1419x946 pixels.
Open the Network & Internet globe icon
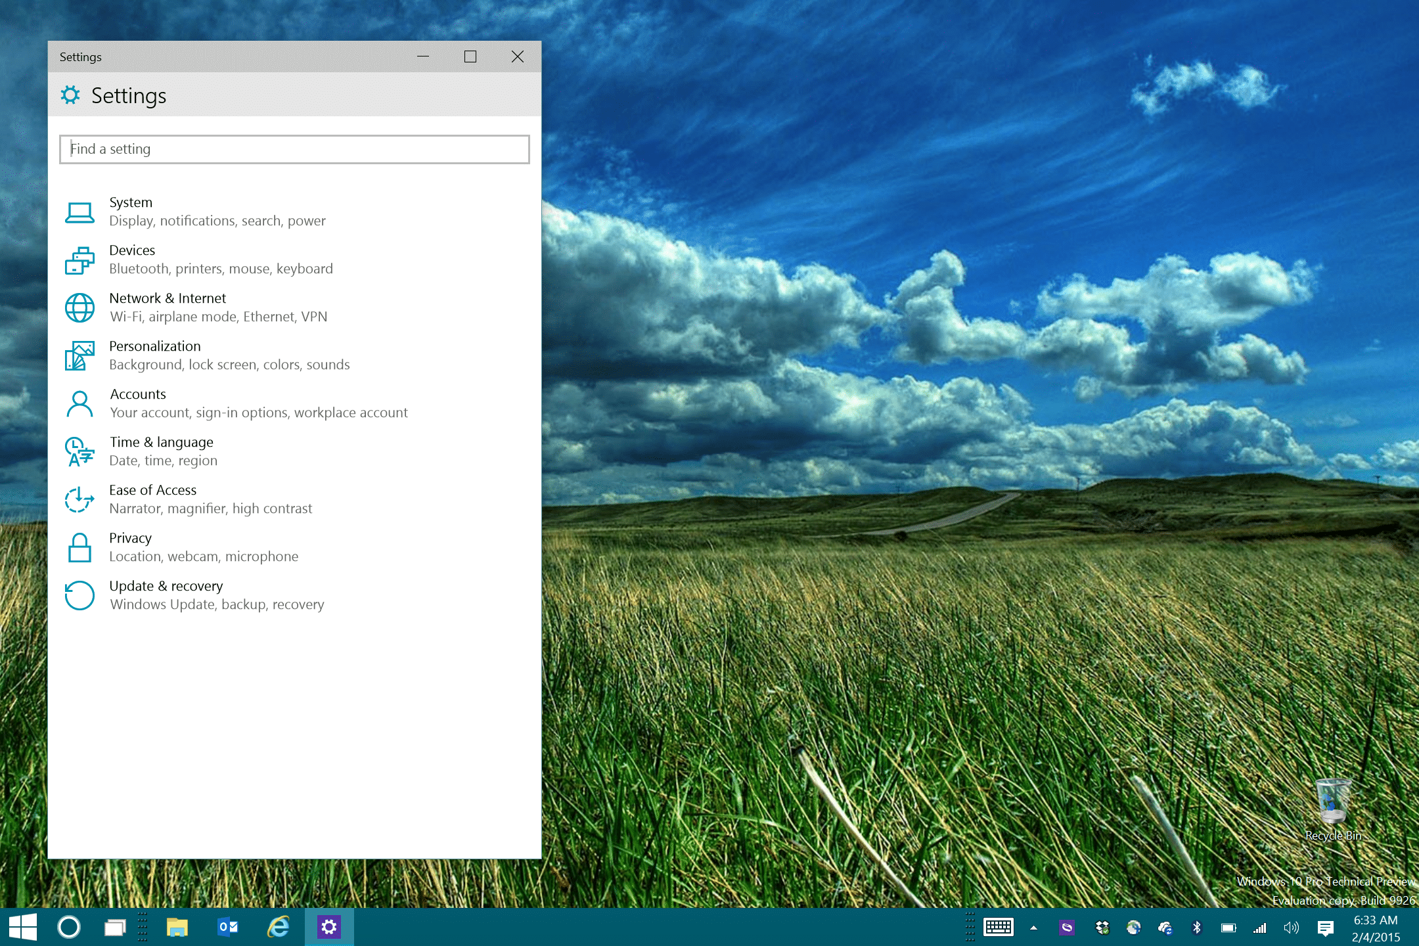pos(79,307)
